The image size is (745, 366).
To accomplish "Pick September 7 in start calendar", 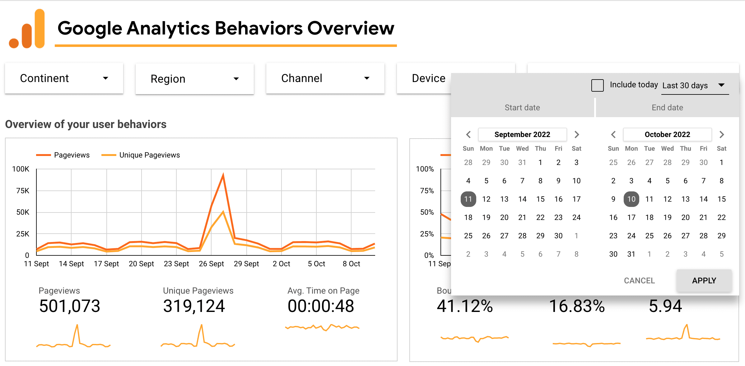I will tap(522, 181).
